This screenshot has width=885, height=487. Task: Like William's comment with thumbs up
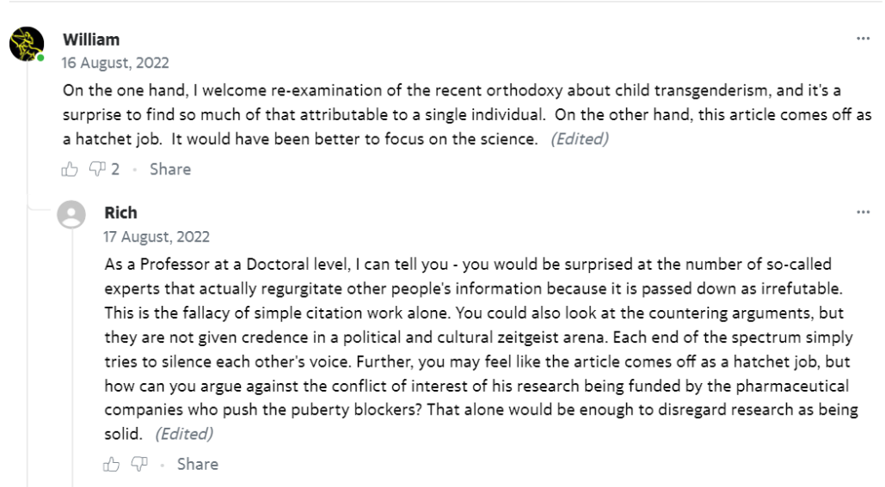70,170
